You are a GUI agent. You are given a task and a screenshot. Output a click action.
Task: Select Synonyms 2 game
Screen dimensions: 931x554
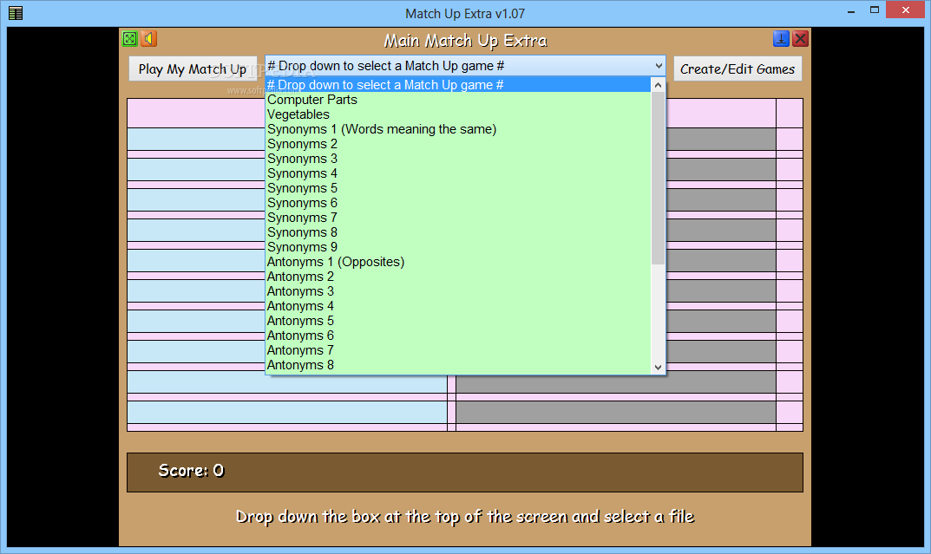[x=458, y=144]
